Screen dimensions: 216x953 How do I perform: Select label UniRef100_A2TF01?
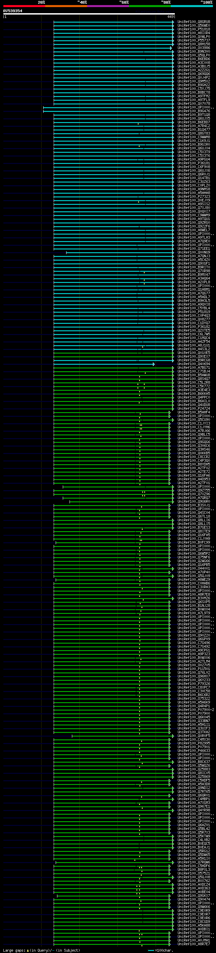coord(194,483)
